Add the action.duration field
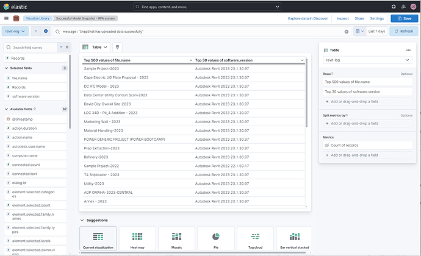Screen dimensions: 421x256 pyautogui.click(x=35, y=128)
